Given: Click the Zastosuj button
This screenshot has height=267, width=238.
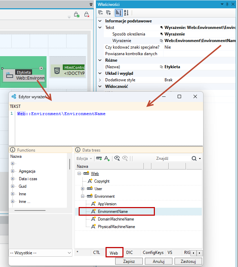Looking at the screenshot, I should (188, 261).
